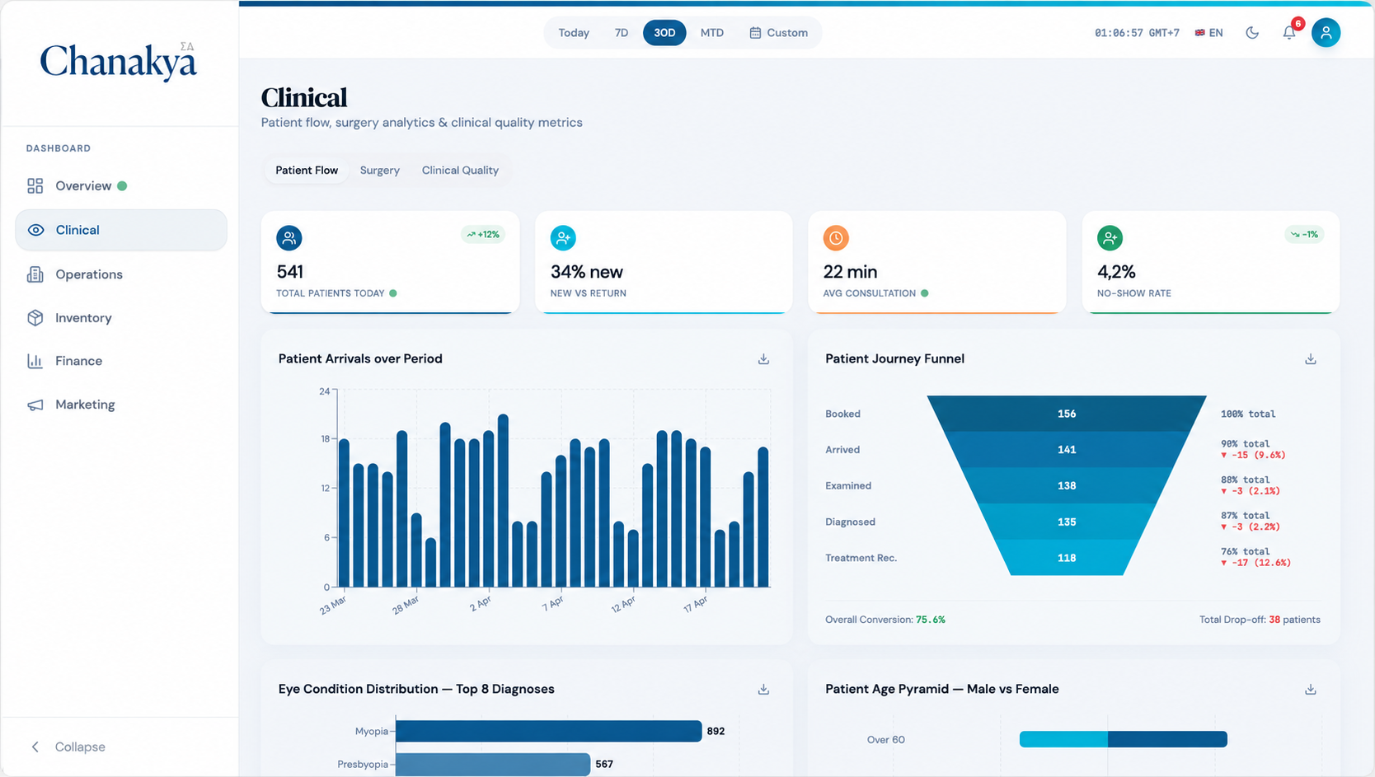Click the '-17 (12.6%)' drop-off text
The width and height of the screenshot is (1375, 777).
[x=1256, y=563]
